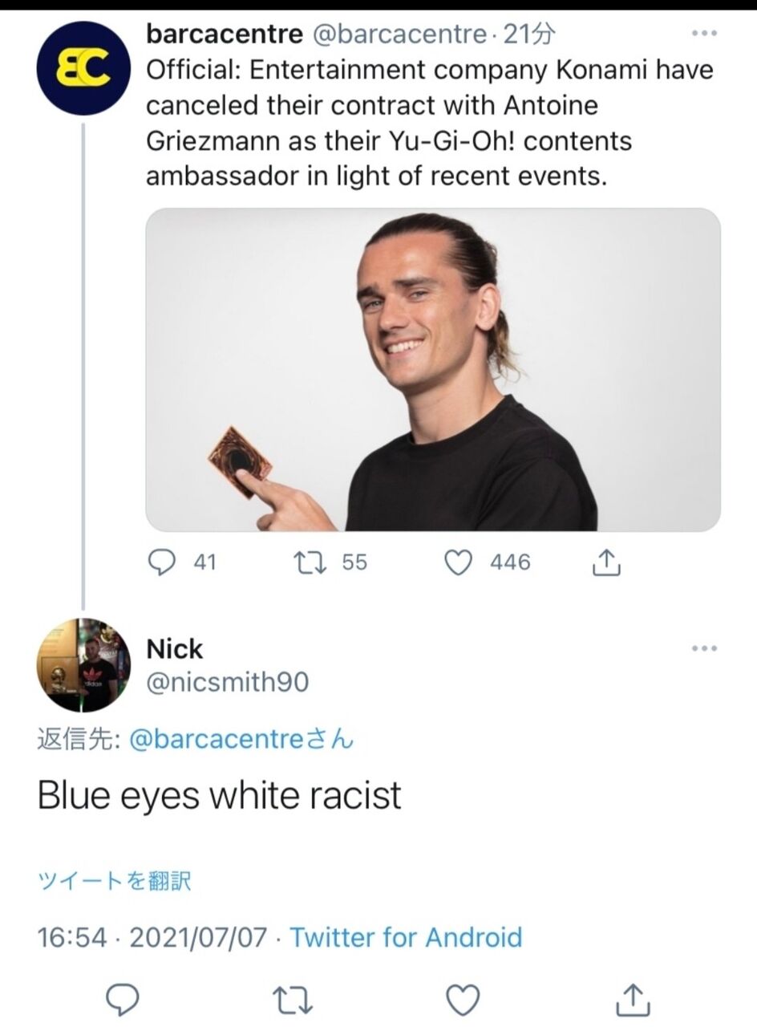Reply to the barcacentre tweet
Viewport: 757px width, 1027px height.
click(x=163, y=563)
